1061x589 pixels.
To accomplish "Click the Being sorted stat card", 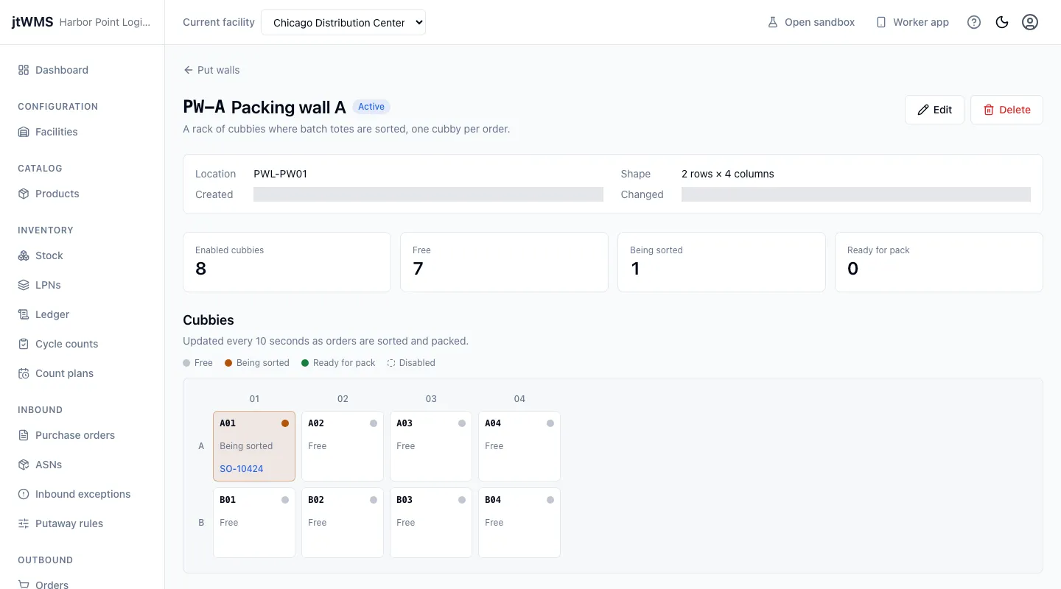I will 721,262.
